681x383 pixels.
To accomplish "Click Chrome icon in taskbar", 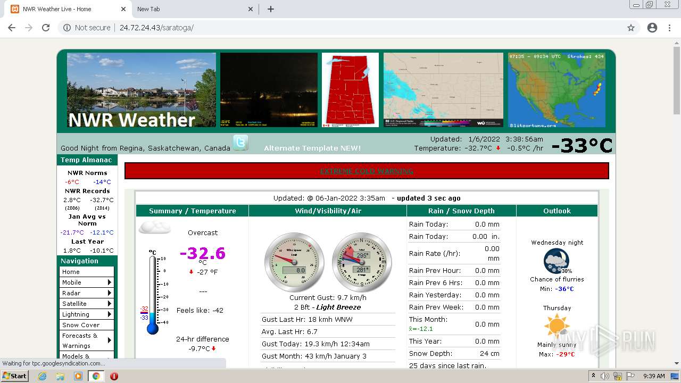I will pyautogui.click(x=96, y=376).
